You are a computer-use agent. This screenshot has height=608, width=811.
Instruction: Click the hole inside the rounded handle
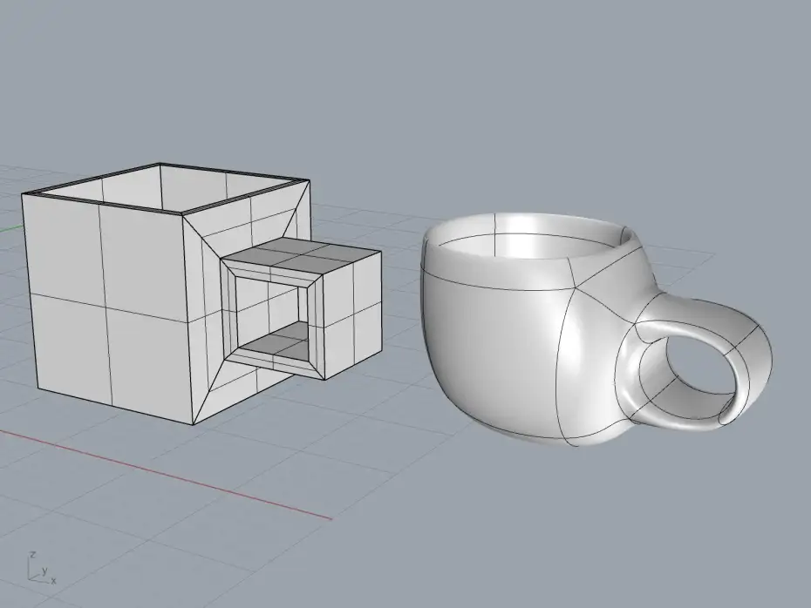pyautogui.click(x=698, y=375)
